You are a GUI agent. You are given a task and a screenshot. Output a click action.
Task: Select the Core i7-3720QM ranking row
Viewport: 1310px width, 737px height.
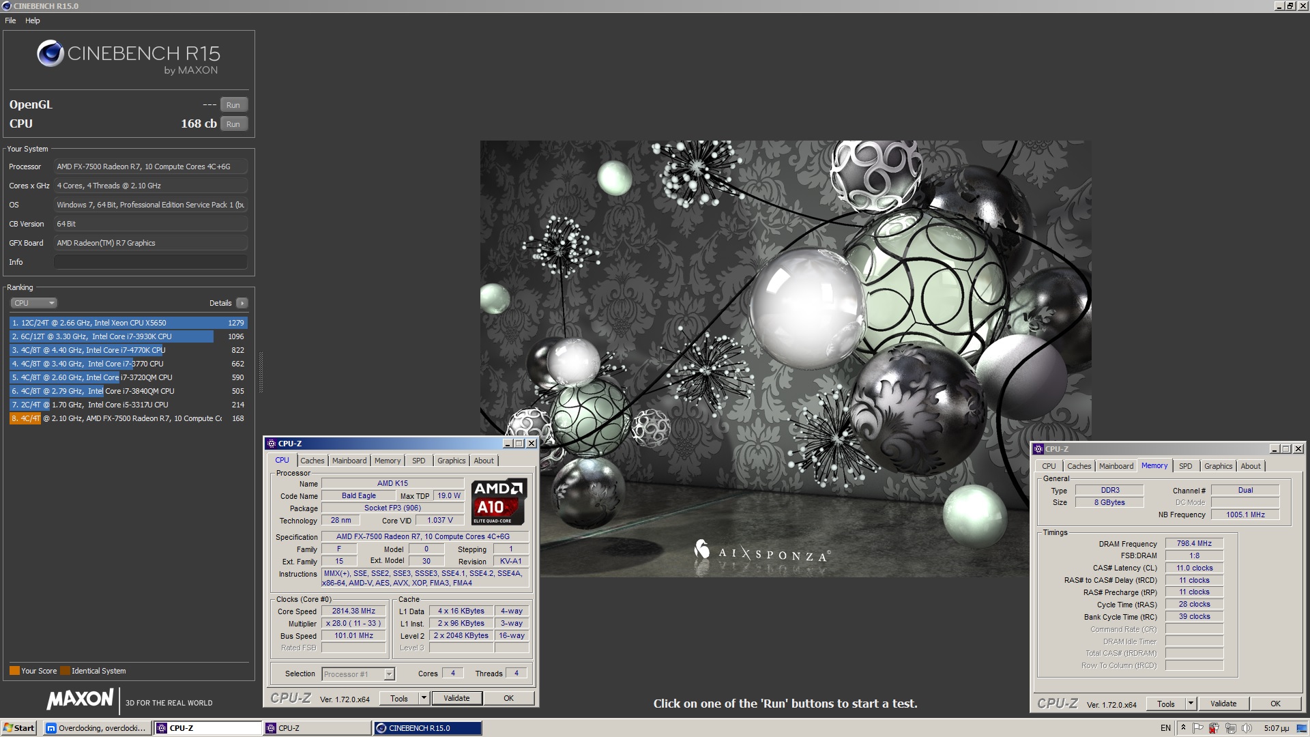[128, 377]
